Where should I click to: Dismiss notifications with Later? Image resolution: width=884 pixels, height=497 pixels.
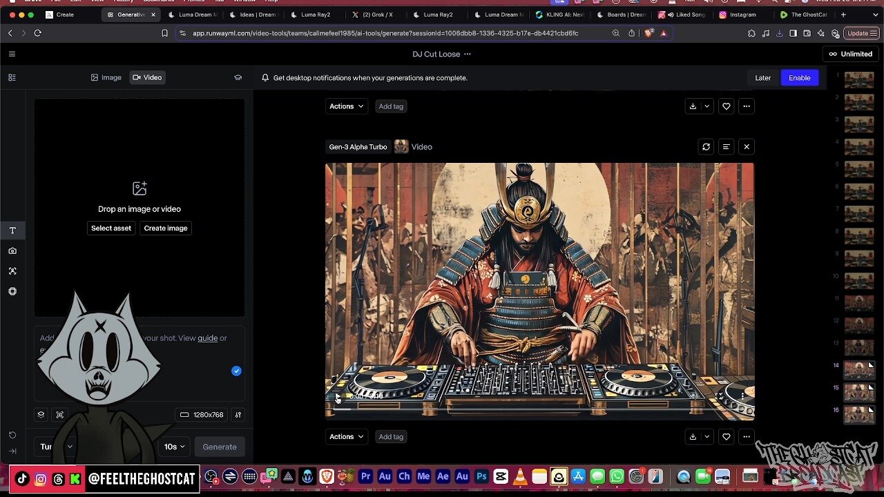(x=762, y=78)
